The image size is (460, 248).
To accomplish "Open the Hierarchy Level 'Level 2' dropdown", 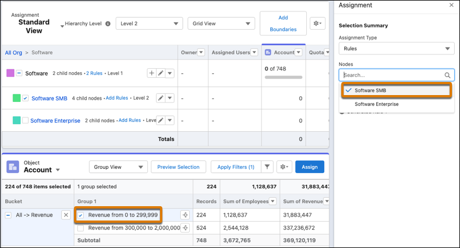I will point(149,23).
